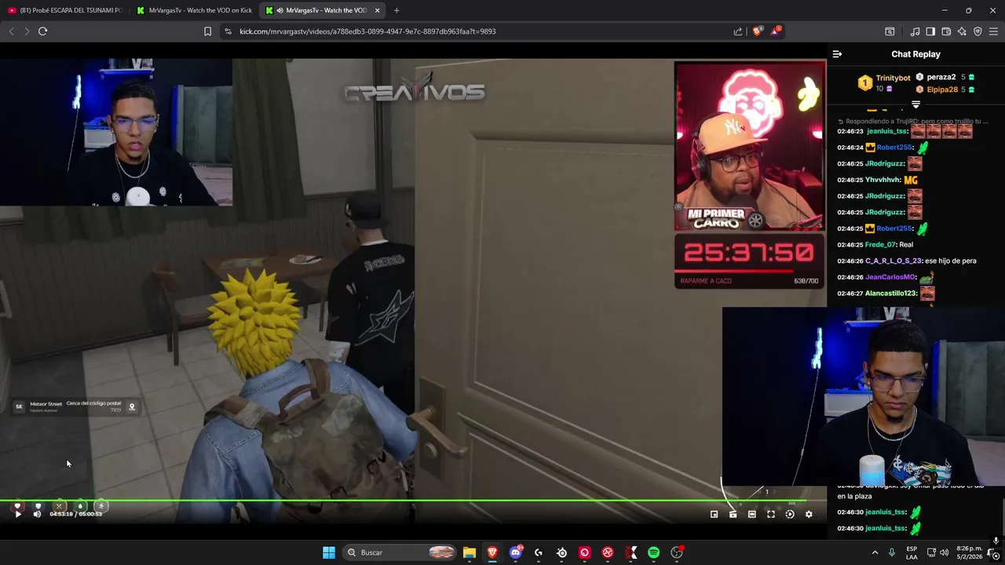Close the active MrVargasTv tab
Viewport: 1005px width, 565px height.
point(378,10)
